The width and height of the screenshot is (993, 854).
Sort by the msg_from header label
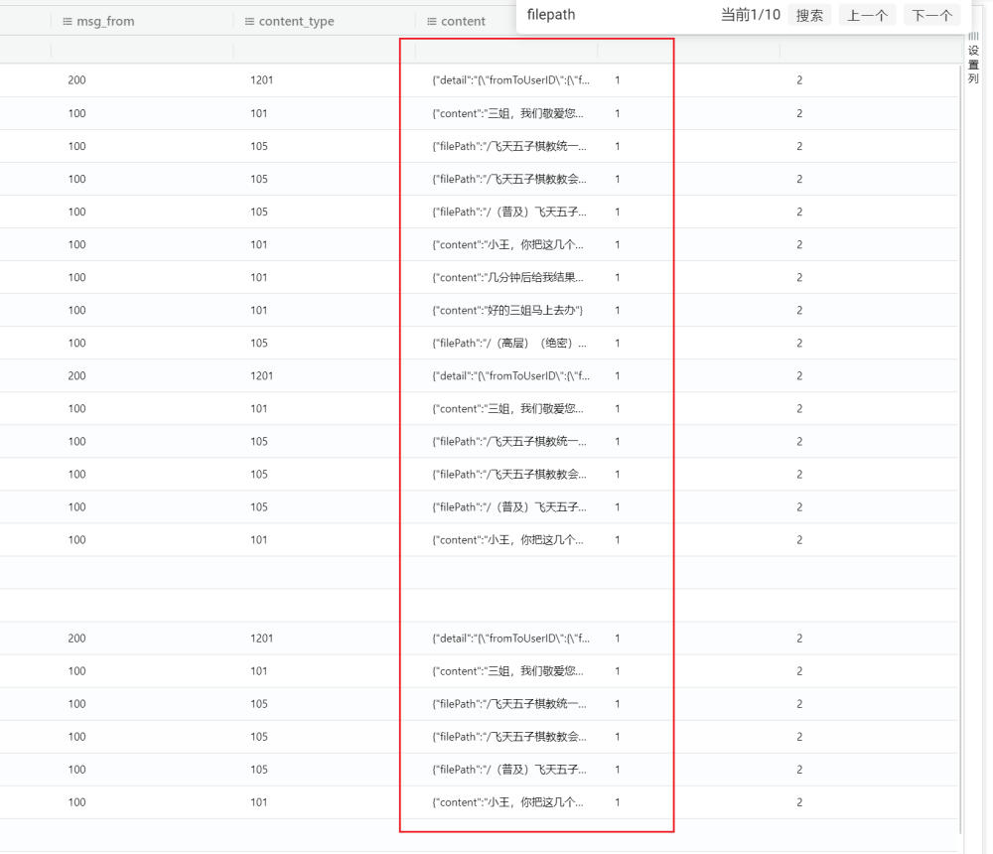105,21
